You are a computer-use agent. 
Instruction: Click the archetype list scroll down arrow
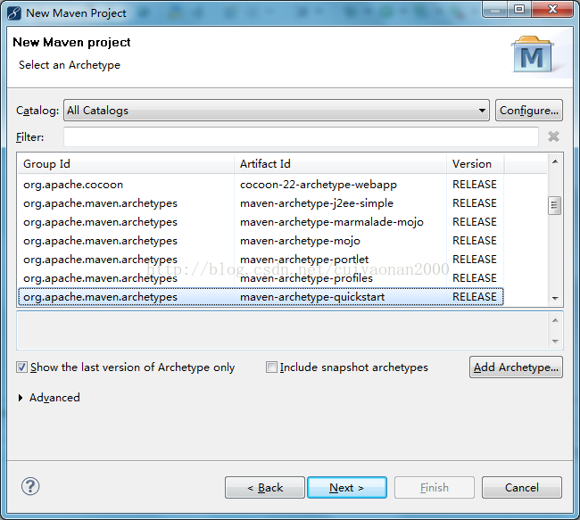click(554, 297)
